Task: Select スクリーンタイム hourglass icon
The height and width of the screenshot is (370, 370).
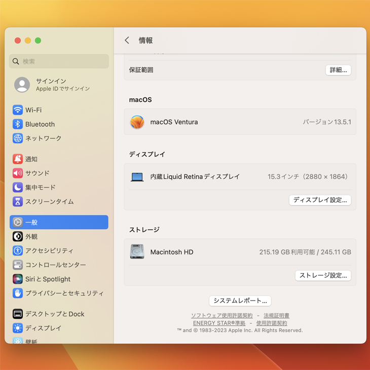Action: [18, 202]
